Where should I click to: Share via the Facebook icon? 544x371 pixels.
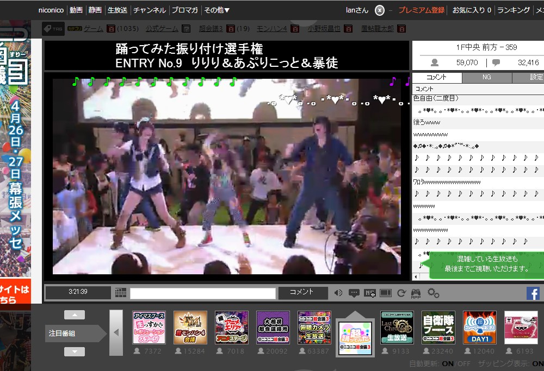point(533,294)
